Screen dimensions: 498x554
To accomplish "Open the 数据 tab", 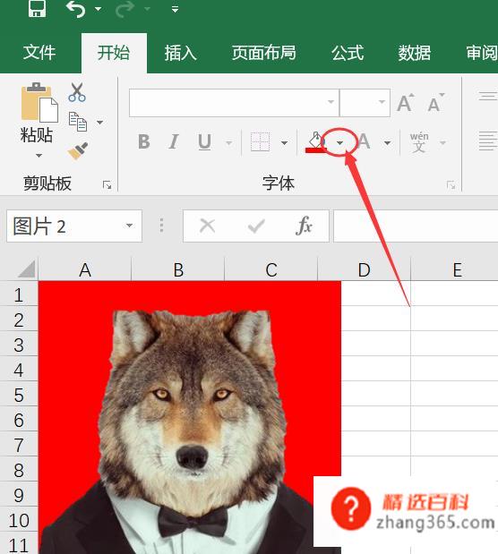I will (x=414, y=53).
